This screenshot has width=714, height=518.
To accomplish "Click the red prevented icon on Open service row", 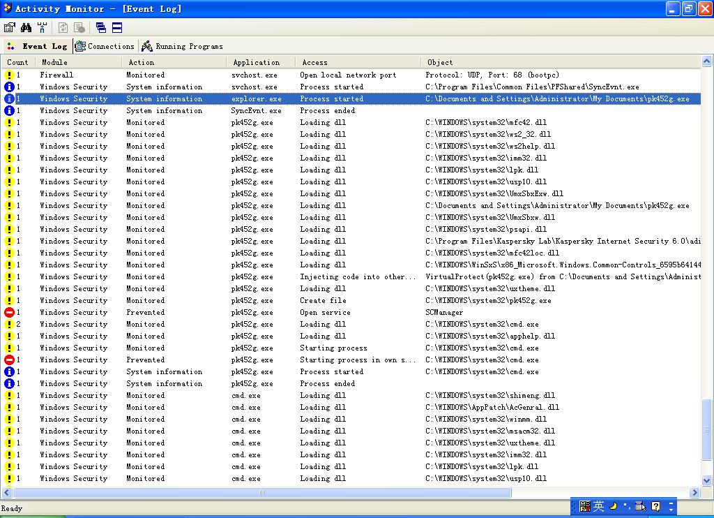I will click(x=9, y=313).
